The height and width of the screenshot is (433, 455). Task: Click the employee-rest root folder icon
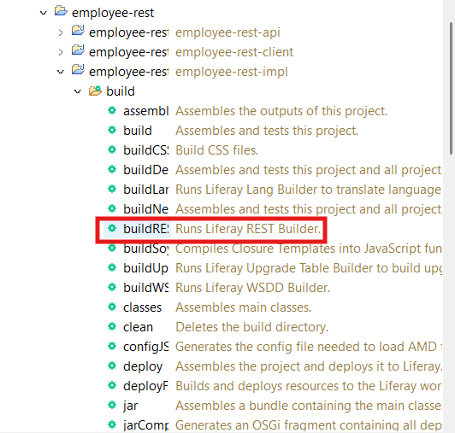point(61,11)
